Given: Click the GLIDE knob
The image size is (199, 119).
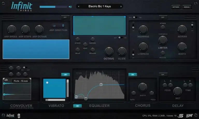Looking at the screenshot, I should click(122, 51).
